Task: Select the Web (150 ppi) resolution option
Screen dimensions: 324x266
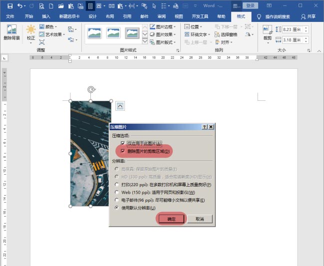Action: [117, 192]
